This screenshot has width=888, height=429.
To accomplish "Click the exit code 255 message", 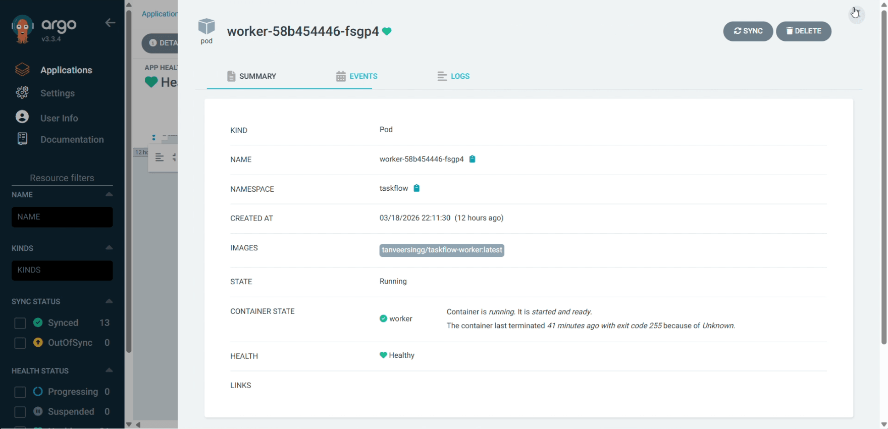I will point(591,326).
